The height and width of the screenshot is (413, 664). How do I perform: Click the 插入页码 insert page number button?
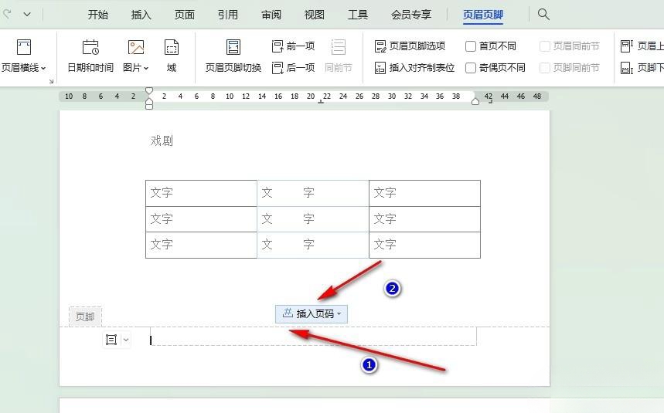click(312, 314)
